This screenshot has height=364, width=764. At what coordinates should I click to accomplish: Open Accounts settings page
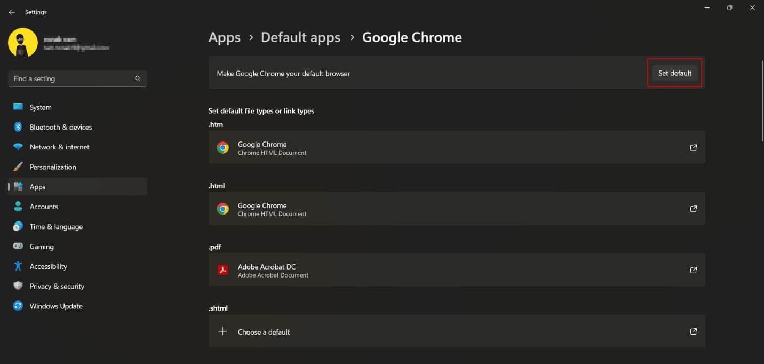click(44, 207)
